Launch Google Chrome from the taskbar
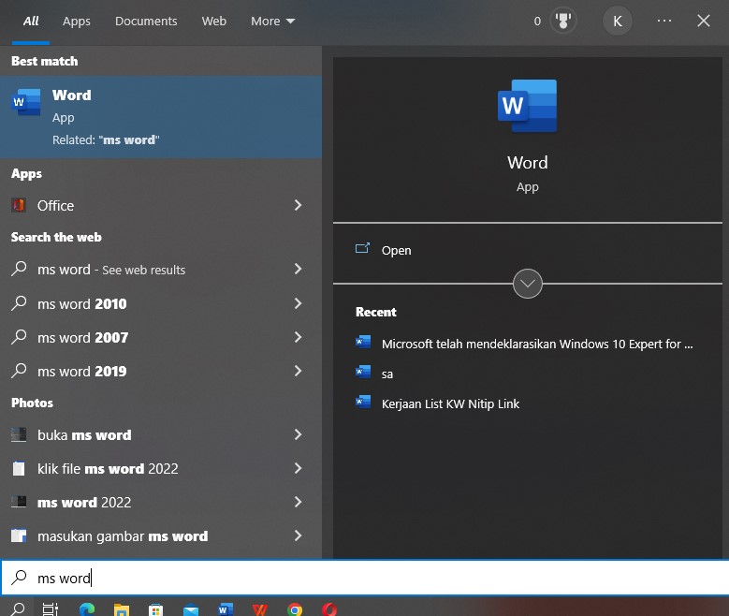 coord(295,609)
